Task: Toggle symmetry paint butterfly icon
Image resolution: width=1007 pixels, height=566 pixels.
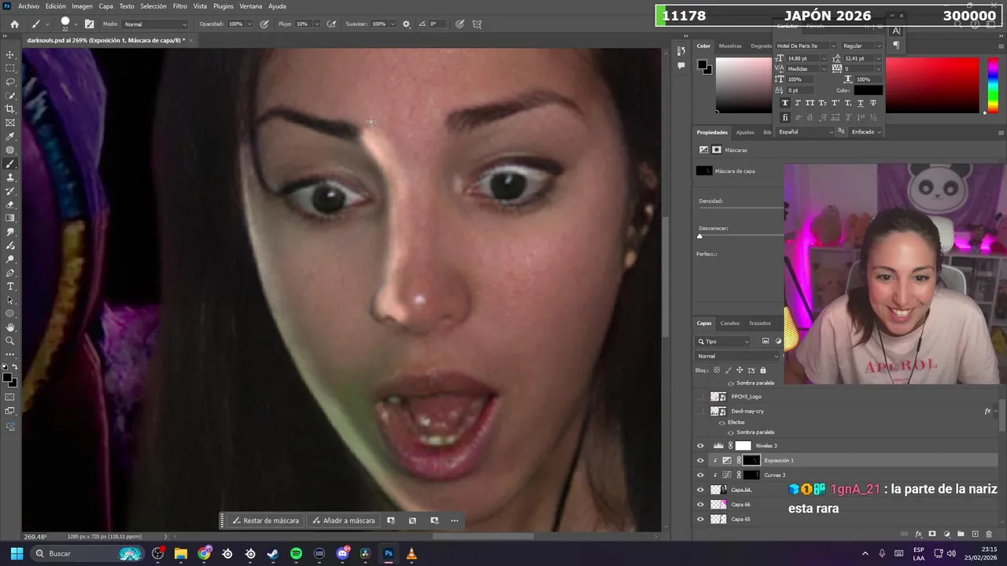Action: pos(477,24)
